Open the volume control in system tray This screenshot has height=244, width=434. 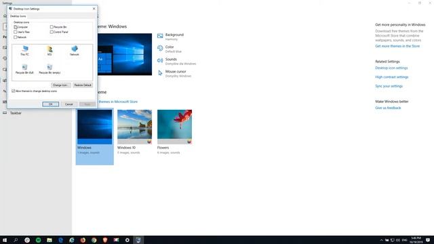[x=398, y=240]
